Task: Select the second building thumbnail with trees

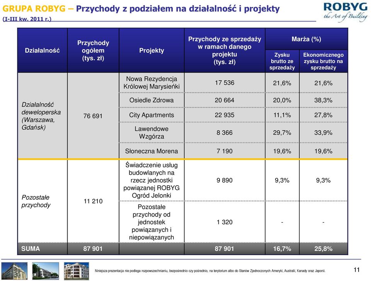Action: [46, 271]
